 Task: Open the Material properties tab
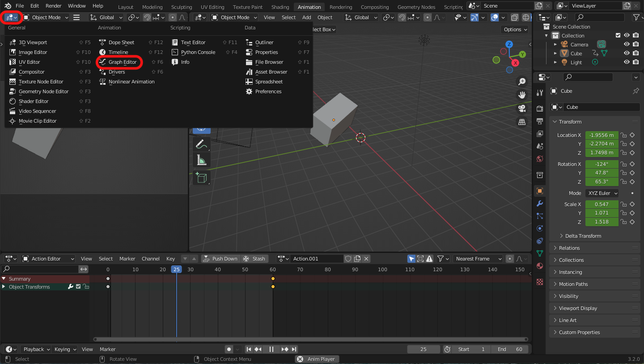(540, 266)
